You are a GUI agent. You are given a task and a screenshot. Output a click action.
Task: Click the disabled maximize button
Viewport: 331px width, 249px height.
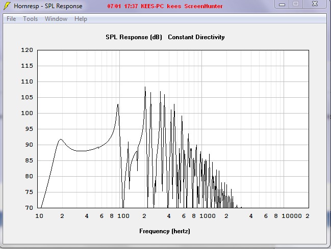(296, 4)
